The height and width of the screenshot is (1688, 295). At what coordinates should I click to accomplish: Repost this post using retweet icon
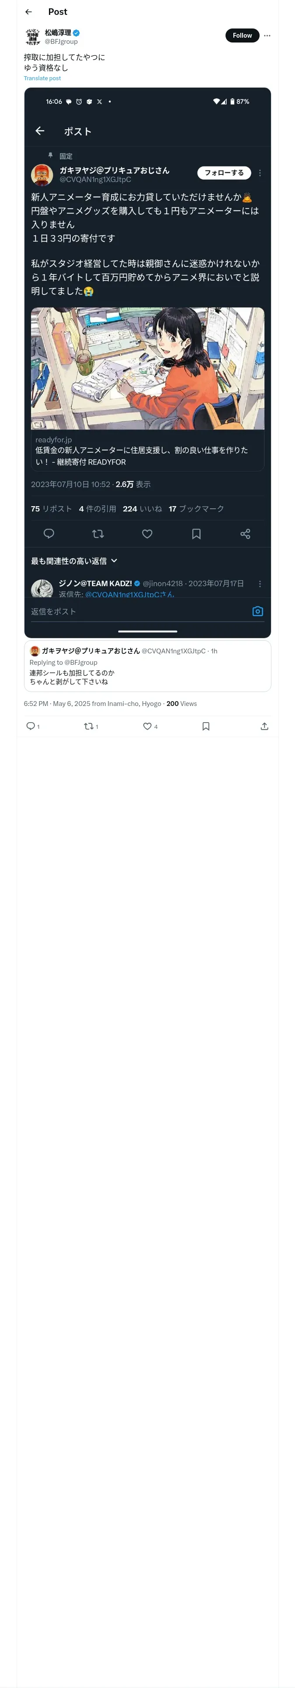pyautogui.click(x=88, y=726)
